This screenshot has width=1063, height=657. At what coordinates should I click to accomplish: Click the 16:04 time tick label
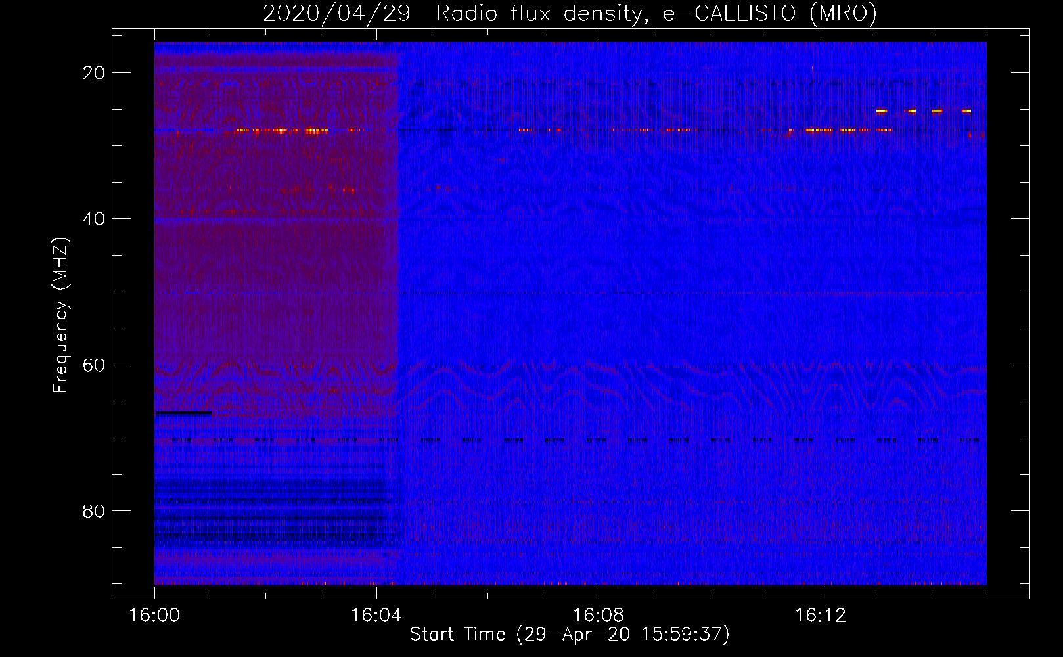point(376,616)
